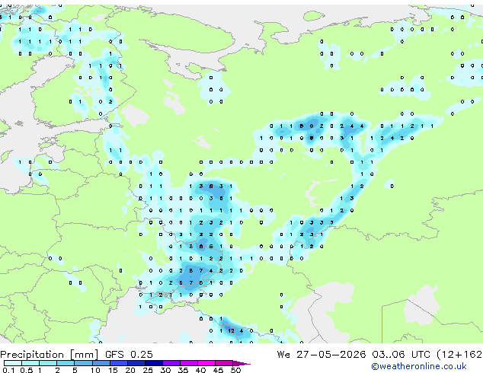Click the 20–25 mm legend color swatch
483x373 pixels.
(x=136, y=363)
